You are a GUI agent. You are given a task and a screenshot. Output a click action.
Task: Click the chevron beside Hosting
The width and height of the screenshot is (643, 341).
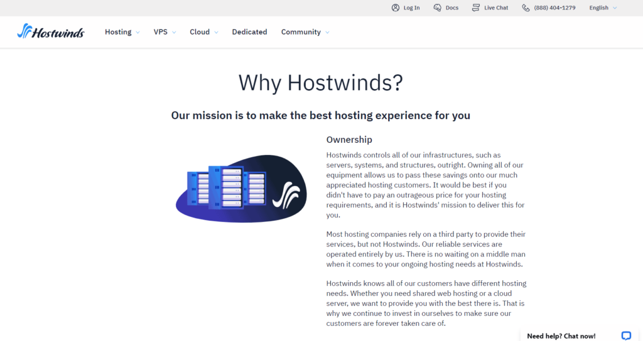138,33
